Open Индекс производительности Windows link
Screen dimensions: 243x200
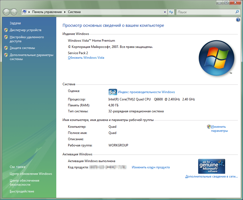click(146, 92)
